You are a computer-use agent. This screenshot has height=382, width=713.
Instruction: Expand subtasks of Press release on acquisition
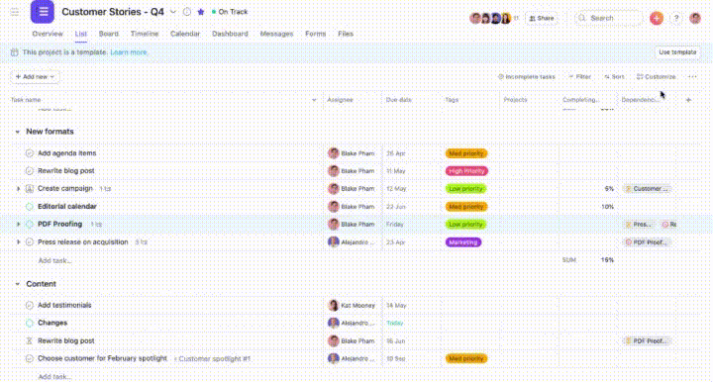click(18, 241)
